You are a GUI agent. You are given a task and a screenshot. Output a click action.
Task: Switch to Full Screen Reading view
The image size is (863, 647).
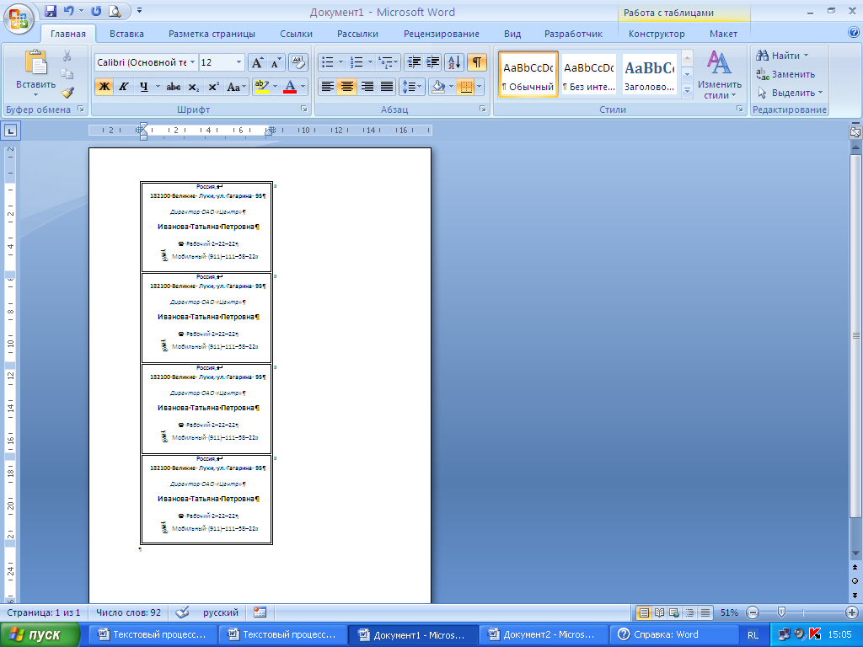659,612
